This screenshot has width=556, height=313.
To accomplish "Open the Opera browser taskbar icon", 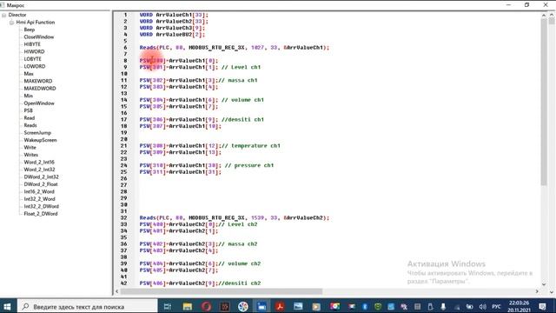I will [x=206, y=306].
